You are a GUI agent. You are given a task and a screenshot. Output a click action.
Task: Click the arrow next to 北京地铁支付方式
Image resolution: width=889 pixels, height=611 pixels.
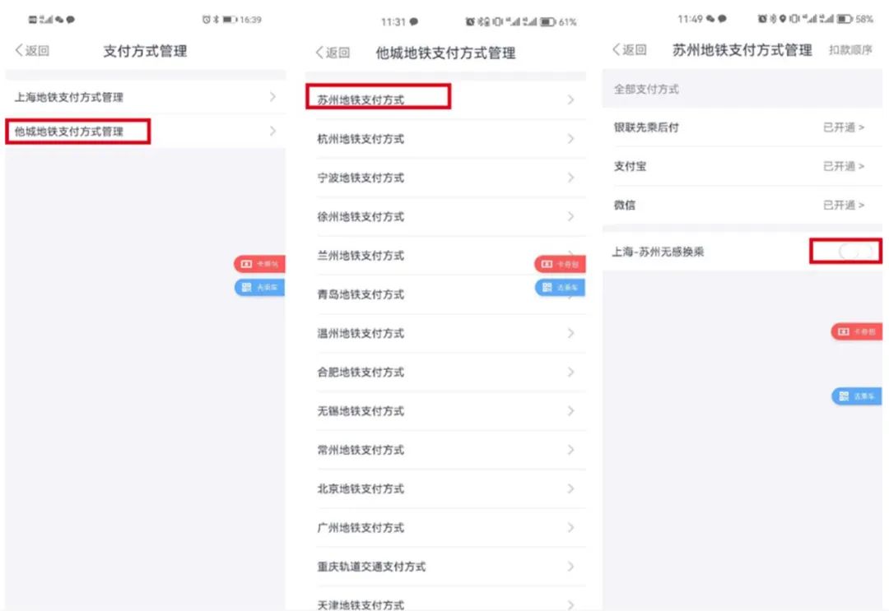pyautogui.click(x=570, y=488)
